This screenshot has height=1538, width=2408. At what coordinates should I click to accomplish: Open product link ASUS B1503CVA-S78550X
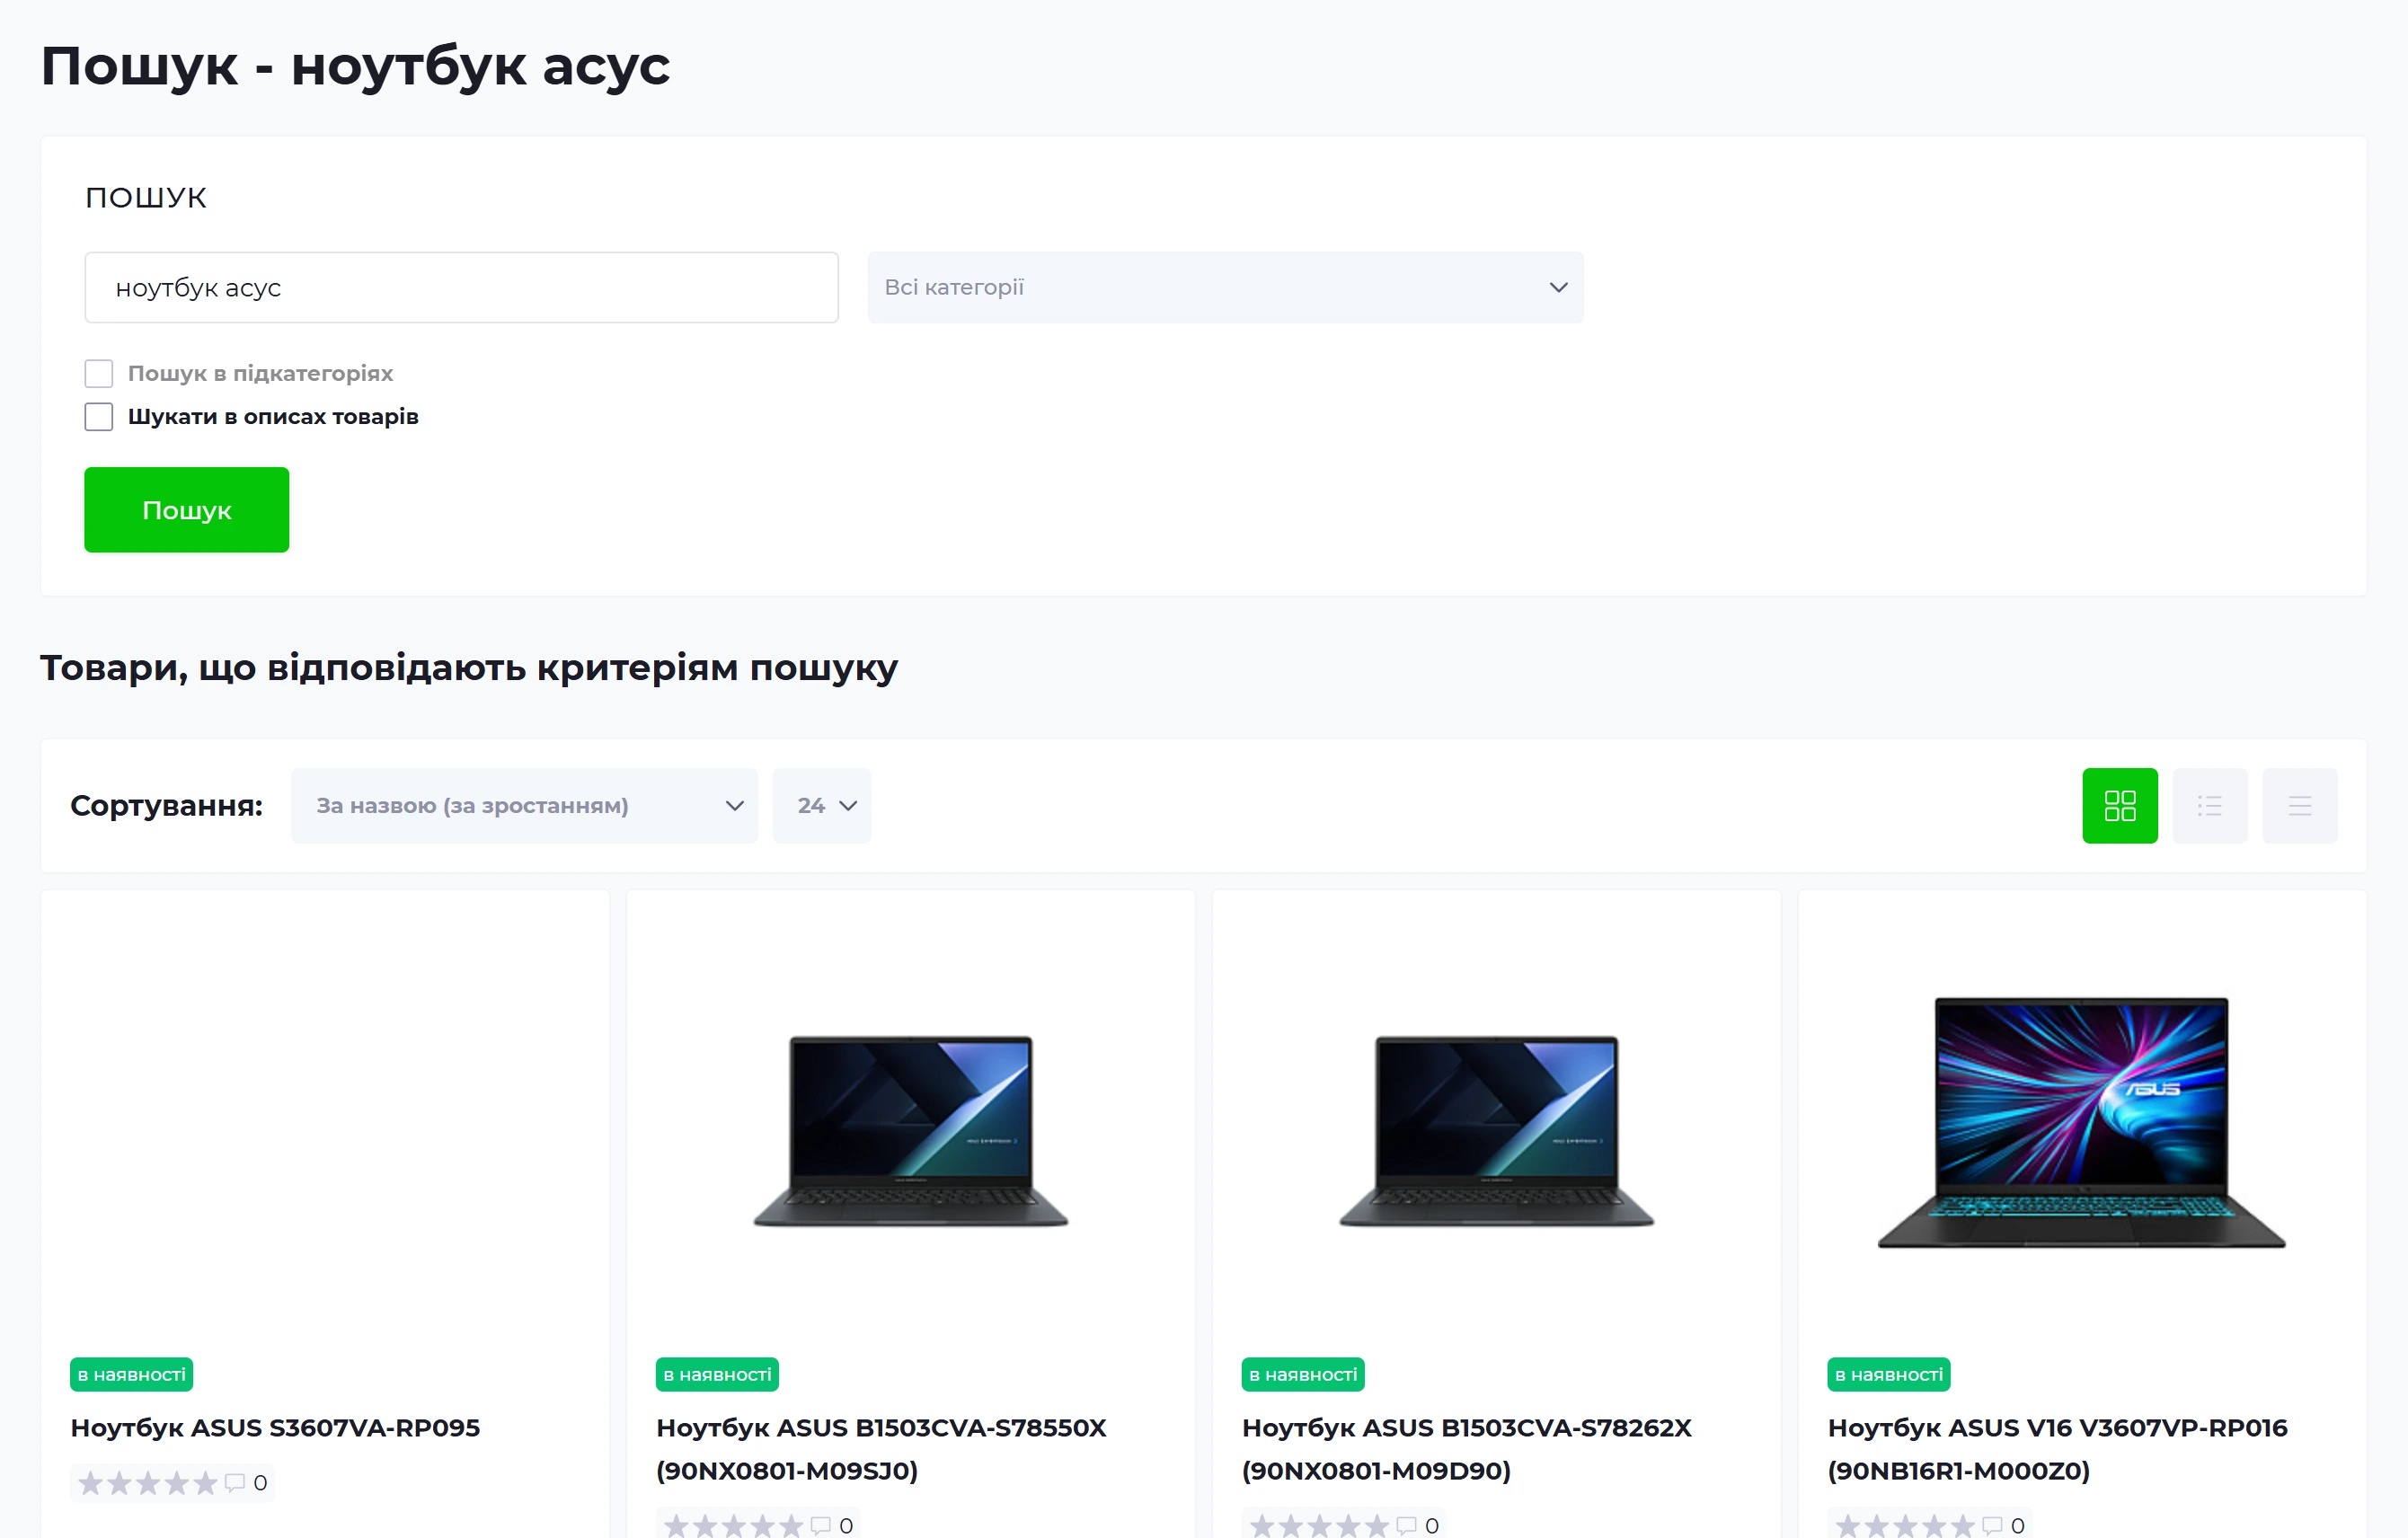coord(881,1448)
